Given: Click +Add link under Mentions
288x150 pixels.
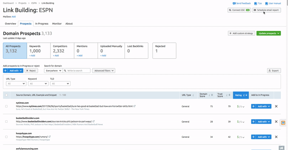Looking at the screenshot, I should coord(79,55).
